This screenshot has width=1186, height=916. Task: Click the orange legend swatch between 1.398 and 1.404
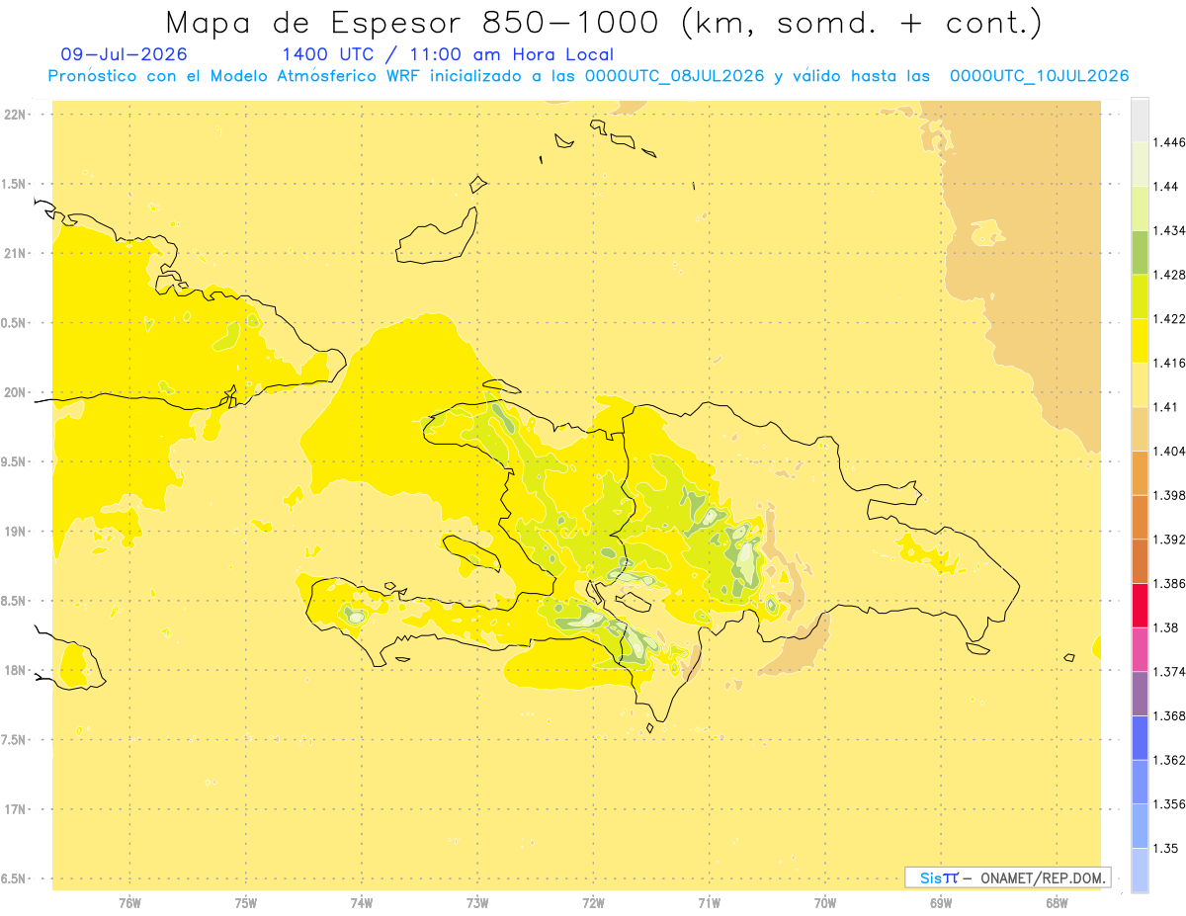pyautogui.click(x=1140, y=472)
